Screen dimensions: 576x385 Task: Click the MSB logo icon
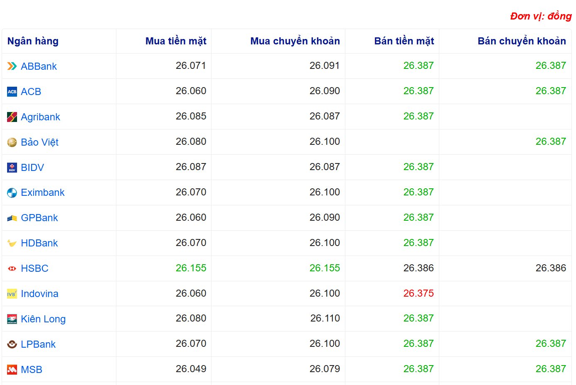pyautogui.click(x=12, y=370)
